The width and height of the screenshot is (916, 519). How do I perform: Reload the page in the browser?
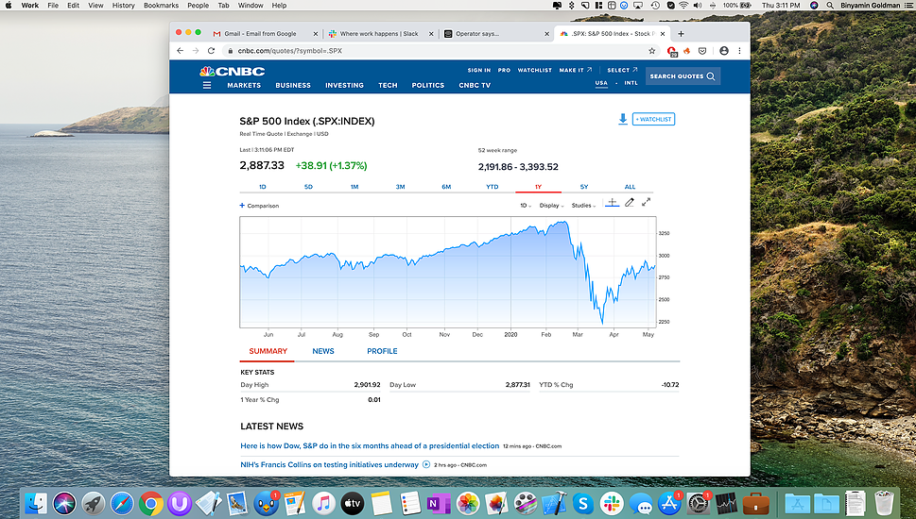click(x=211, y=50)
